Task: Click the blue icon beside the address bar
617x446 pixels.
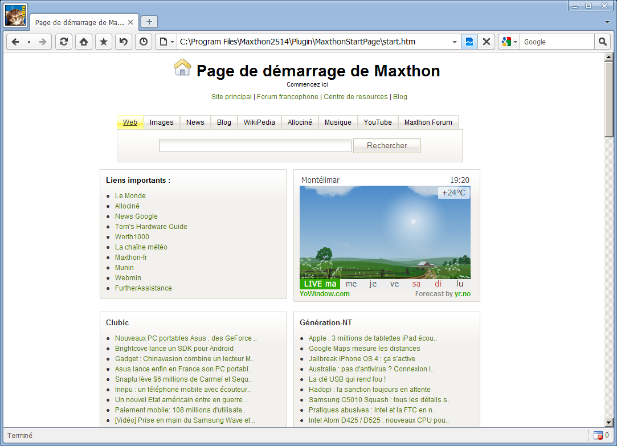Action: [469, 42]
